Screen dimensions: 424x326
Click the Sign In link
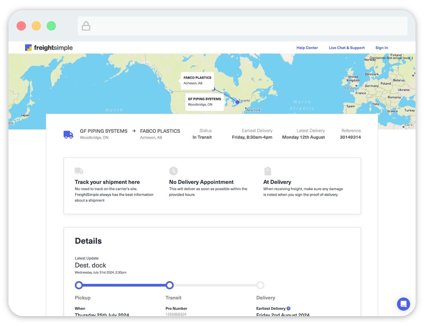(x=381, y=48)
